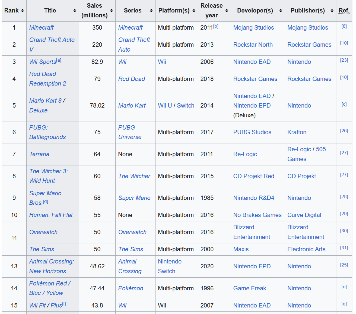
Task: Open reference [23] in Wii Sports row
Action: [344, 60]
